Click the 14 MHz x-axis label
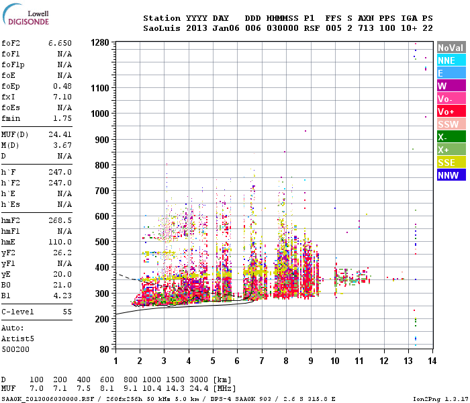 432,361
